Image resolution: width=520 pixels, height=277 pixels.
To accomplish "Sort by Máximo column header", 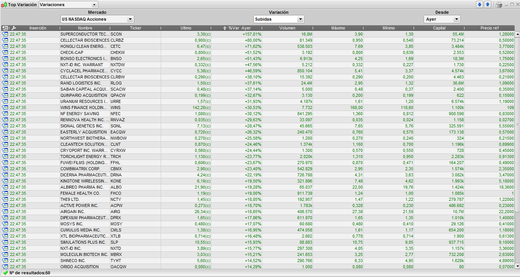I will coord(338,28).
